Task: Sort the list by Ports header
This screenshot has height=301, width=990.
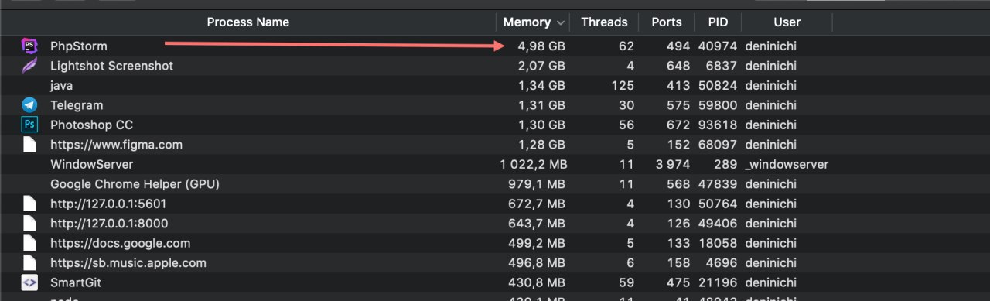Action: (667, 22)
